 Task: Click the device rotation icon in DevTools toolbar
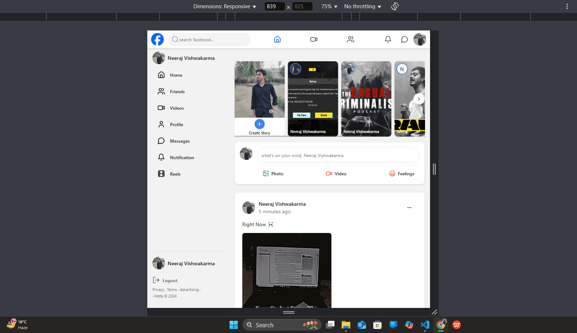click(394, 6)
